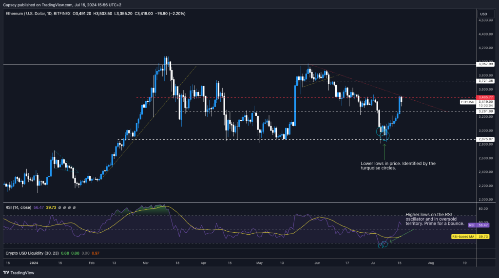499x278 pixels.
Task: Select the red 3,485.77 price label
Action: (x=485, y=98)
